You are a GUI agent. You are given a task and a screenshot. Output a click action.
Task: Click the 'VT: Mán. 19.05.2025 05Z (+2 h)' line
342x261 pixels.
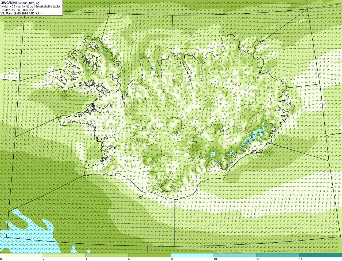pyautogui.click(x=21, y=13)
